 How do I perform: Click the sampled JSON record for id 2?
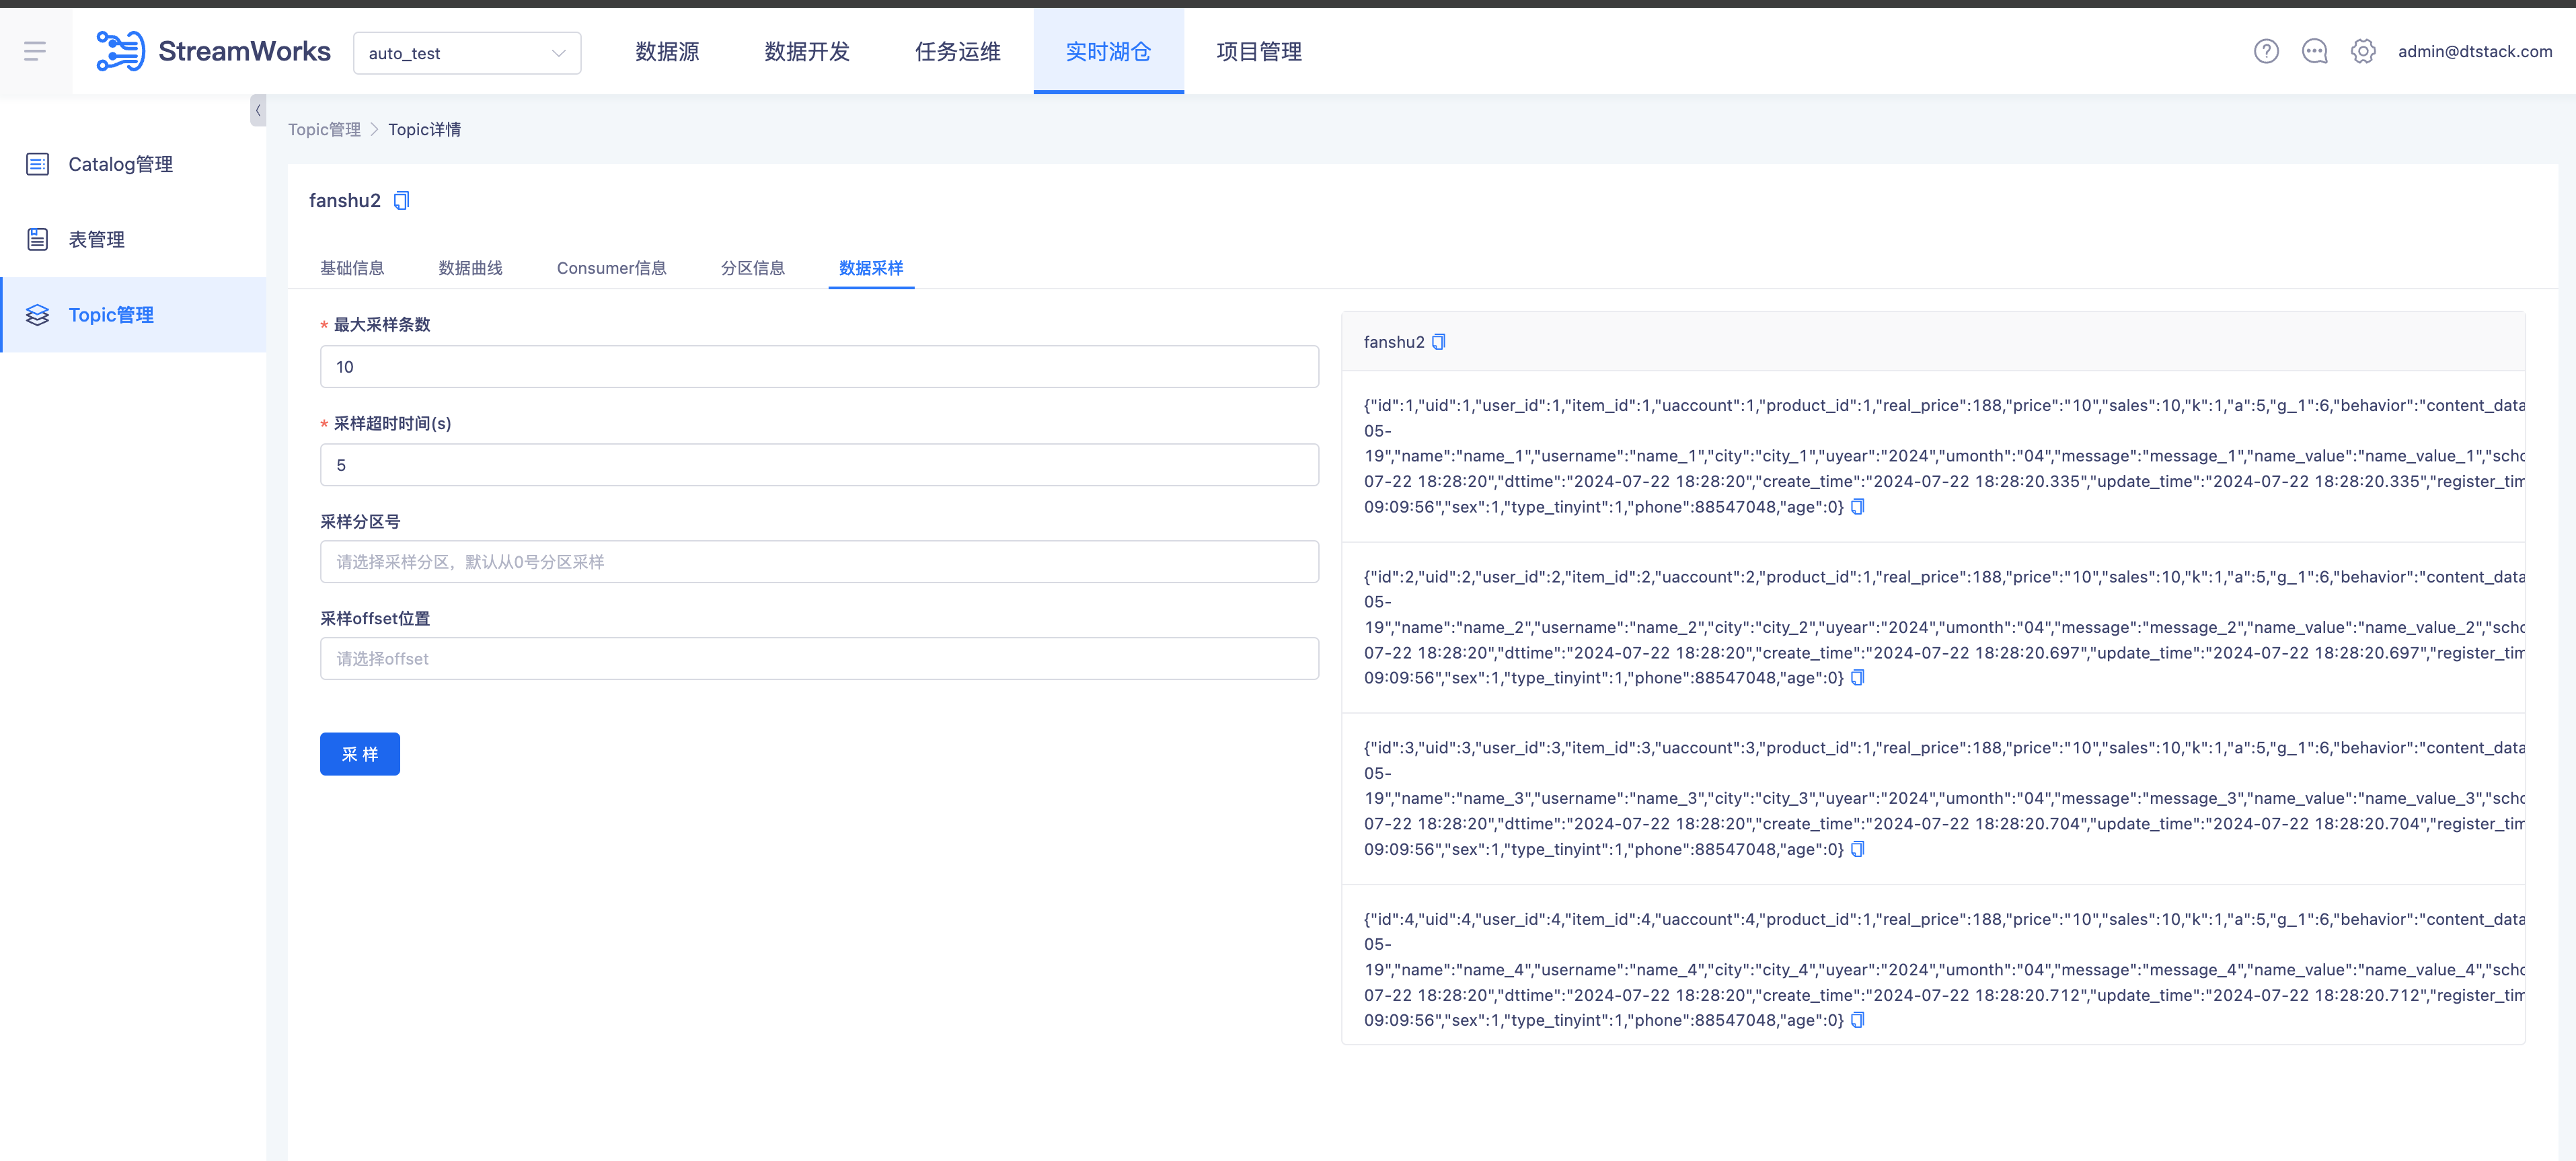pos(1943,627)
